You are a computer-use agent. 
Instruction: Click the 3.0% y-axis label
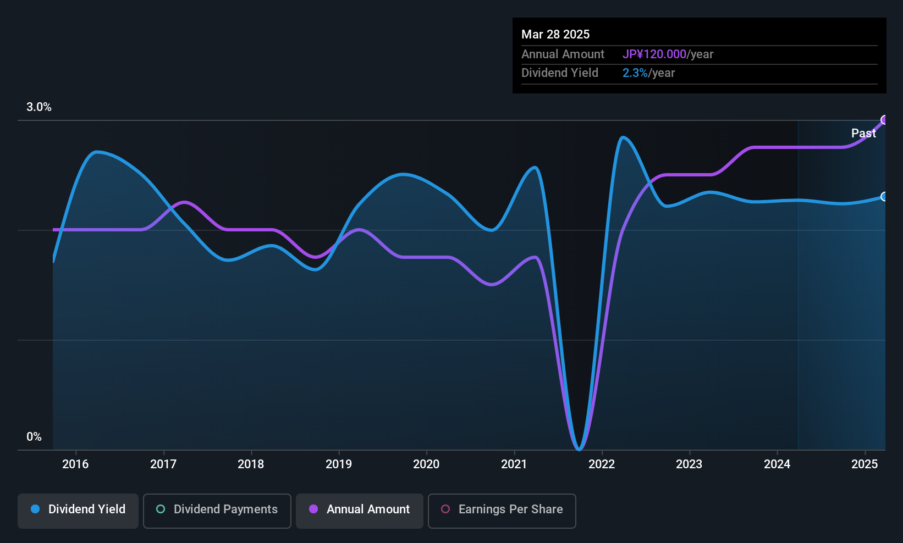point(39,107)
